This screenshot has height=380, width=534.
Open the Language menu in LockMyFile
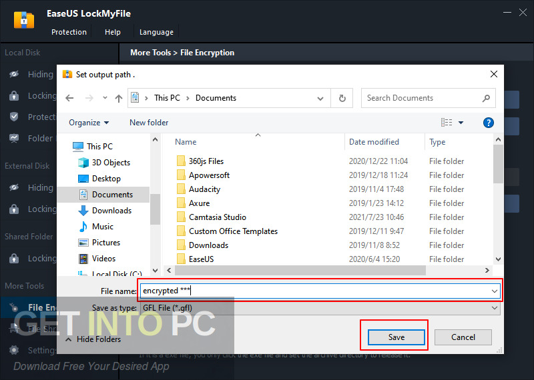click(x=156, y=32)
